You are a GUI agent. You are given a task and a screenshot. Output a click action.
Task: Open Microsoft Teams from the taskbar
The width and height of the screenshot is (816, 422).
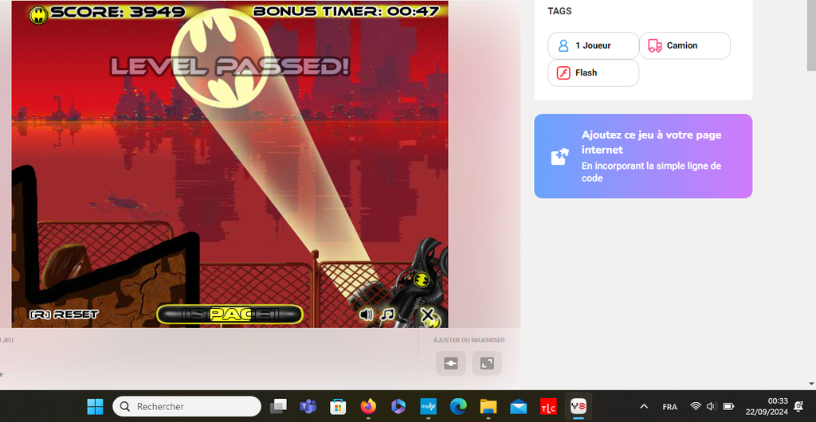point(308,406)
